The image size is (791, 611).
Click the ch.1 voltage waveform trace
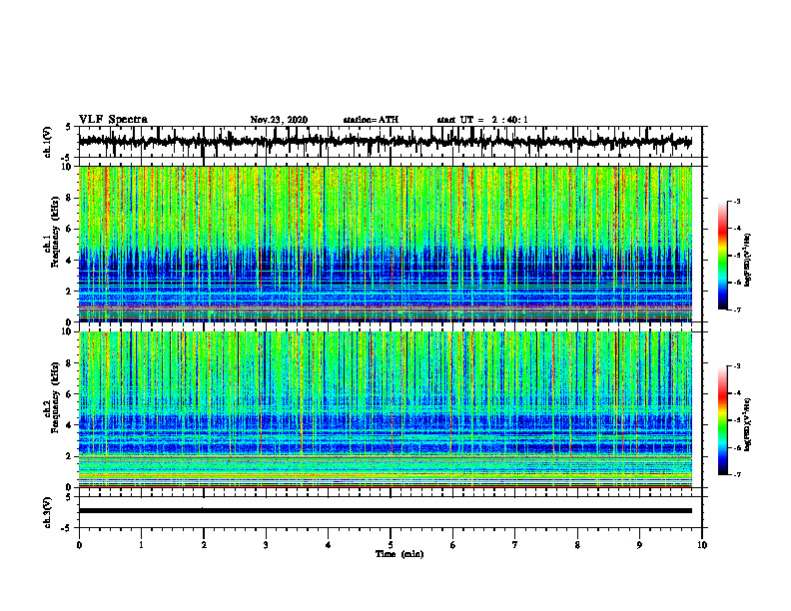click(x=386, y=142)
